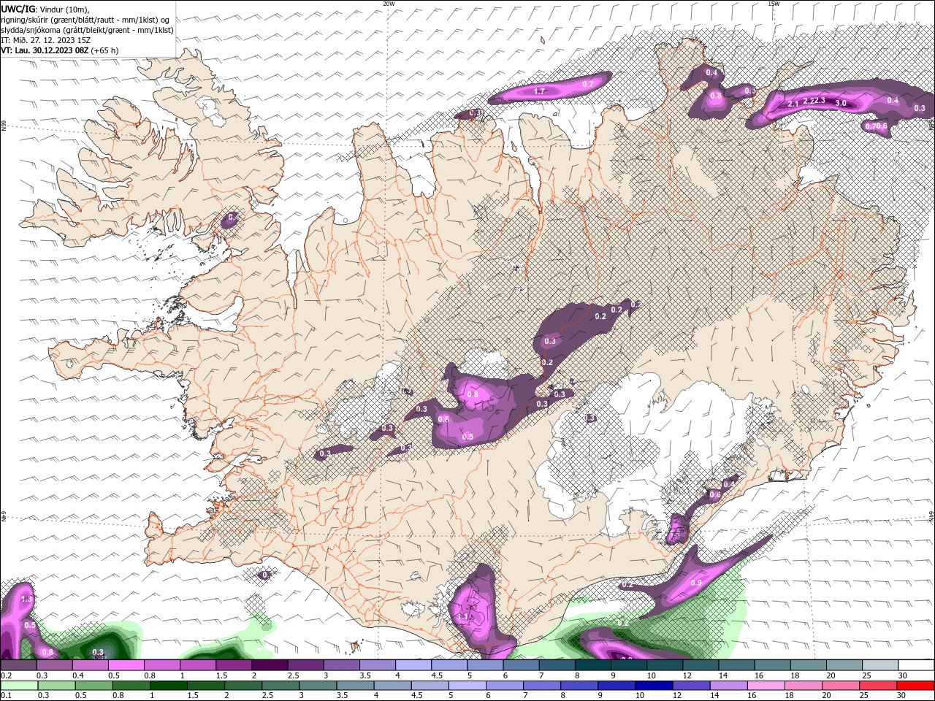The height and width of the screenshot is (701, 935).
Task: Click the "20W" longitude label
Action: click(389, 4)
